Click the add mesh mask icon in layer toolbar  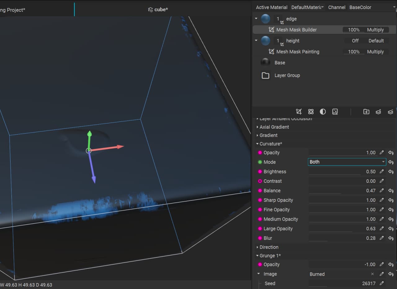299,112
